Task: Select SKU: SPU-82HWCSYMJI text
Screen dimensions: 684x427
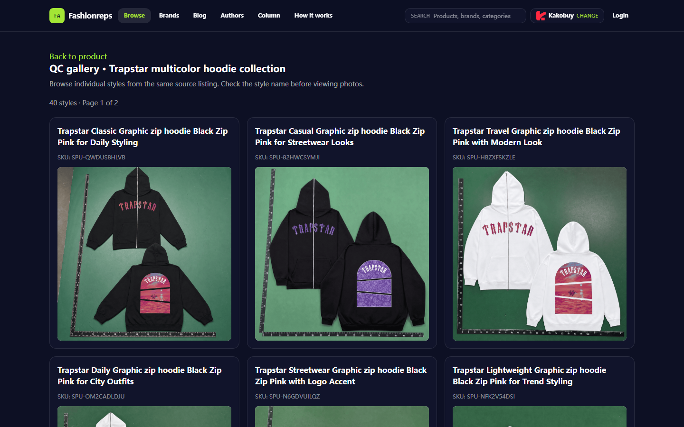Action: pos(287,158)
